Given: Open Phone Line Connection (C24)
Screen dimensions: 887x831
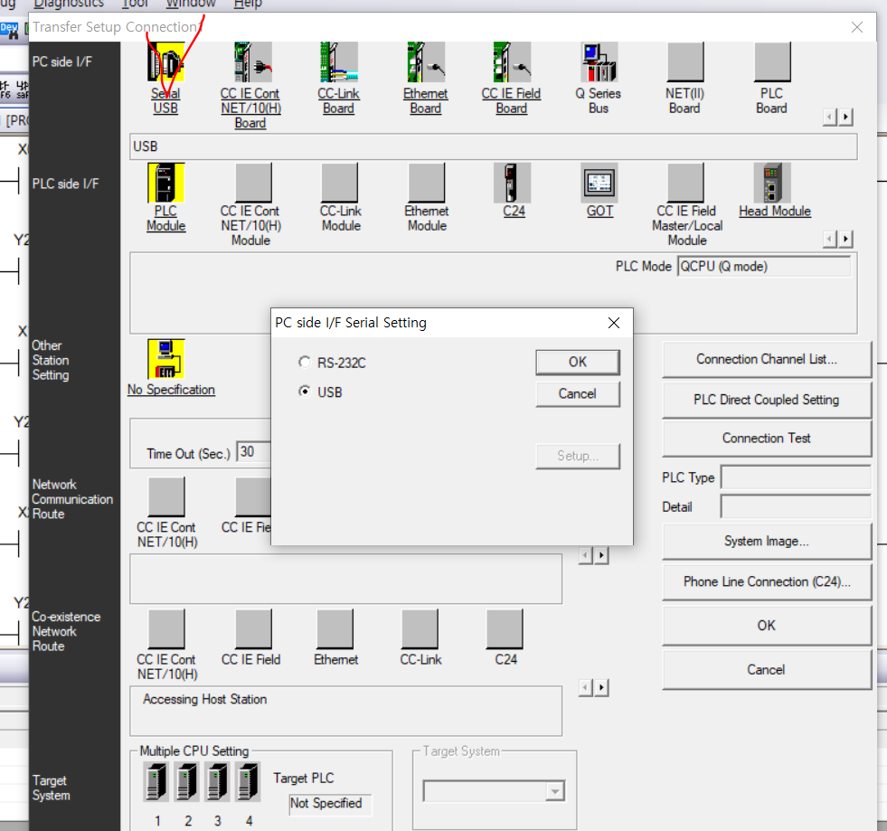Looking at the screenshot, I should coord(767,582).
